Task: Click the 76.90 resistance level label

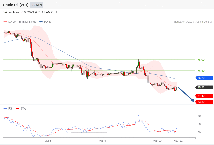Action: pyautogui.click(x=201, y=71)
